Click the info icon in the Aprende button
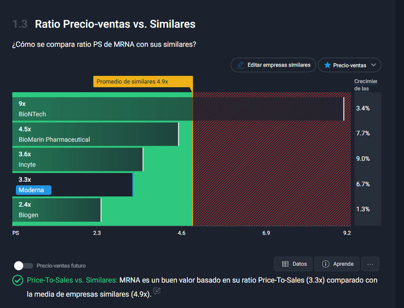 pyautogui.click(x=326, y=264)
